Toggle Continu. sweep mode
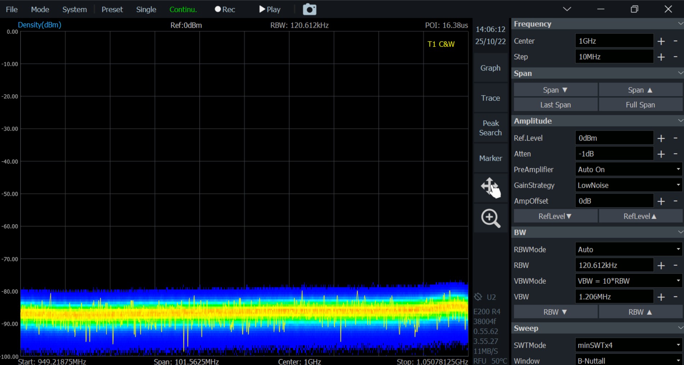The height and width of the screenshot is (365, 684). click(183, 9)
